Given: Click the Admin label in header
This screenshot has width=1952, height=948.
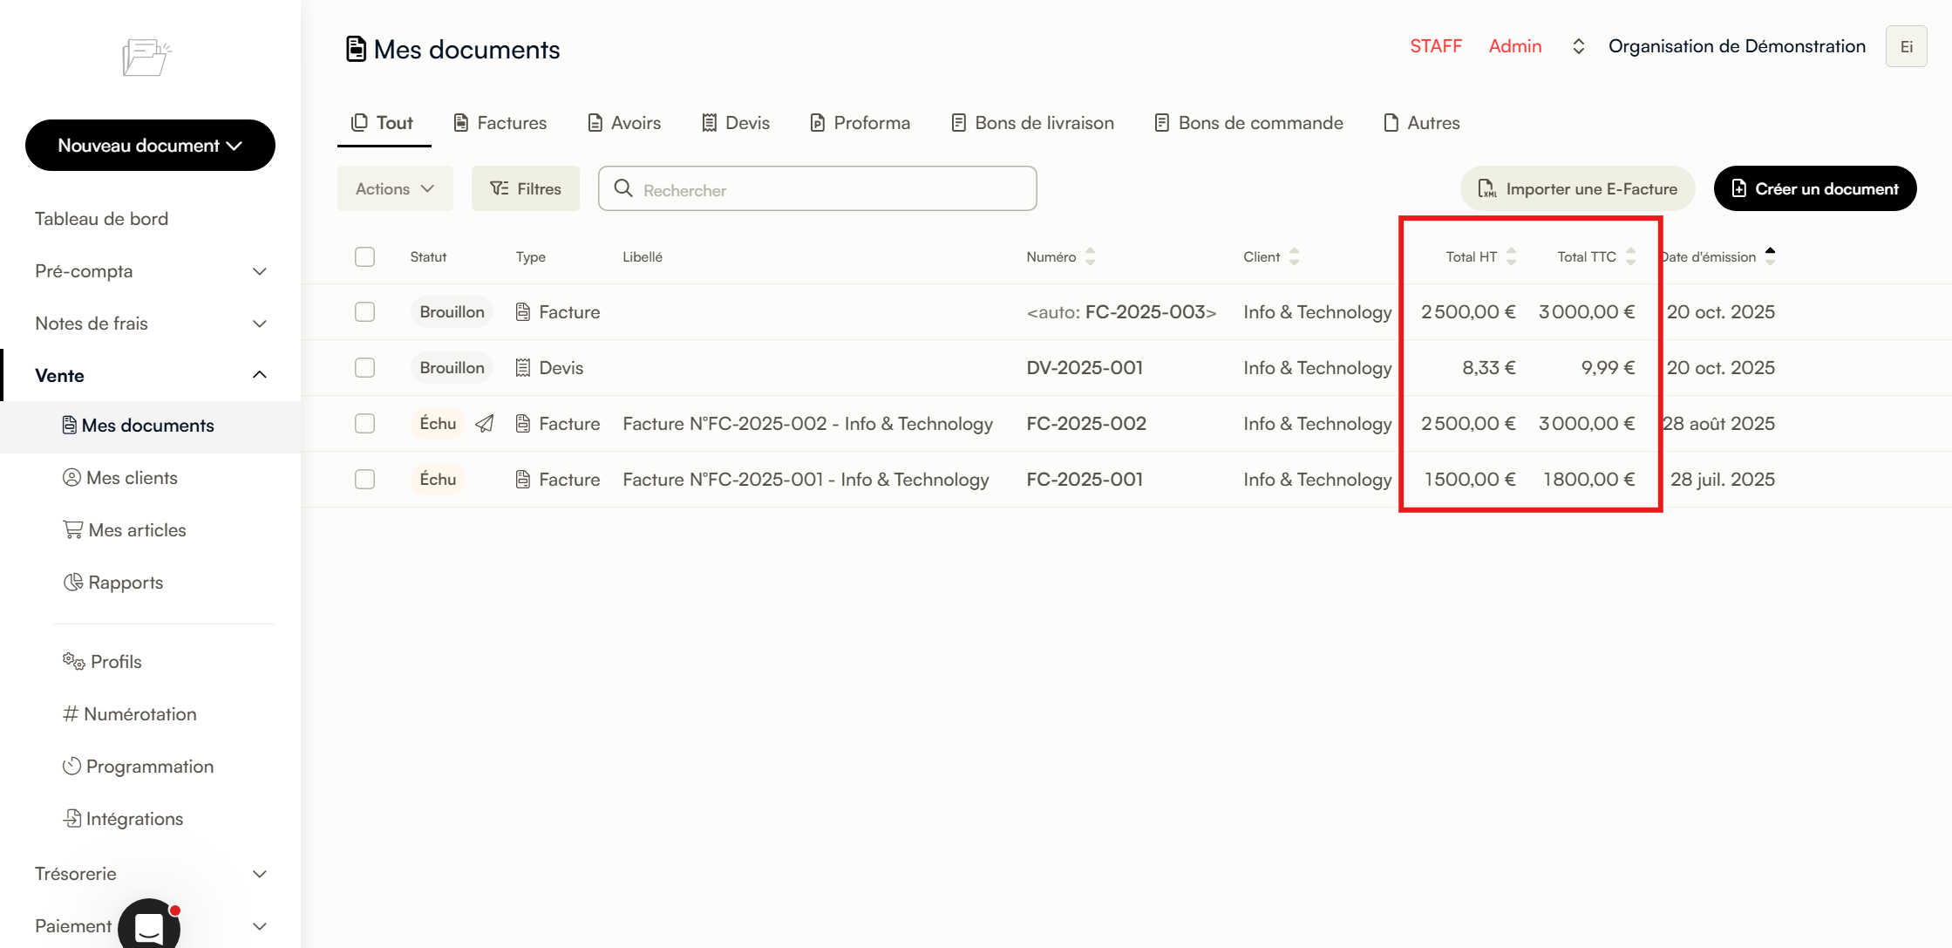Looking at the screenshot, I should click(x=1515, y=46).
